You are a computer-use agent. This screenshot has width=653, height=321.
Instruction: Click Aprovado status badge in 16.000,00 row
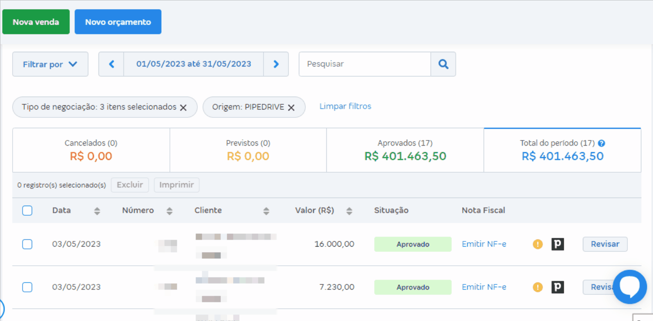(413, 244)
